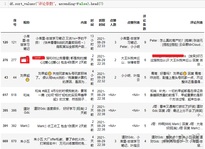The height and width of the screenshot is (149, 205).
Task: Click likes list 大王叫我来巡山, 华博老哥
Action: click(130, 60)
